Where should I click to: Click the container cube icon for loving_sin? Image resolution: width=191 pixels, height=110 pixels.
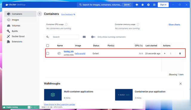[x=59, y=53]
